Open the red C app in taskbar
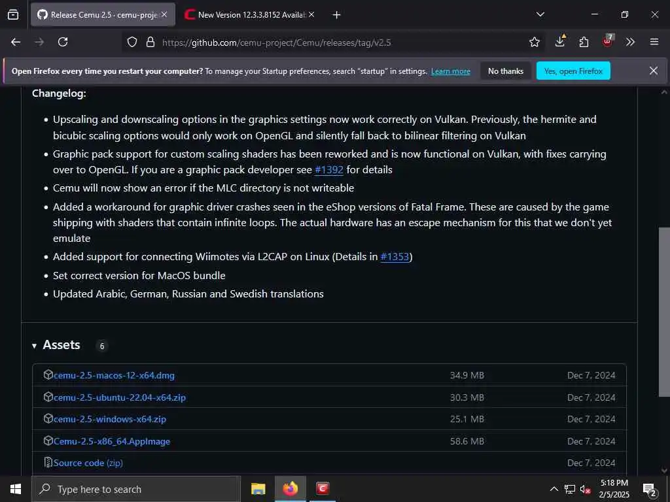Image resolution: width=670 pixels, height=502 pixels. coord(322,489)
